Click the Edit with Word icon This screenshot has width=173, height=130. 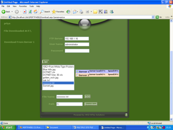(87, 12)
